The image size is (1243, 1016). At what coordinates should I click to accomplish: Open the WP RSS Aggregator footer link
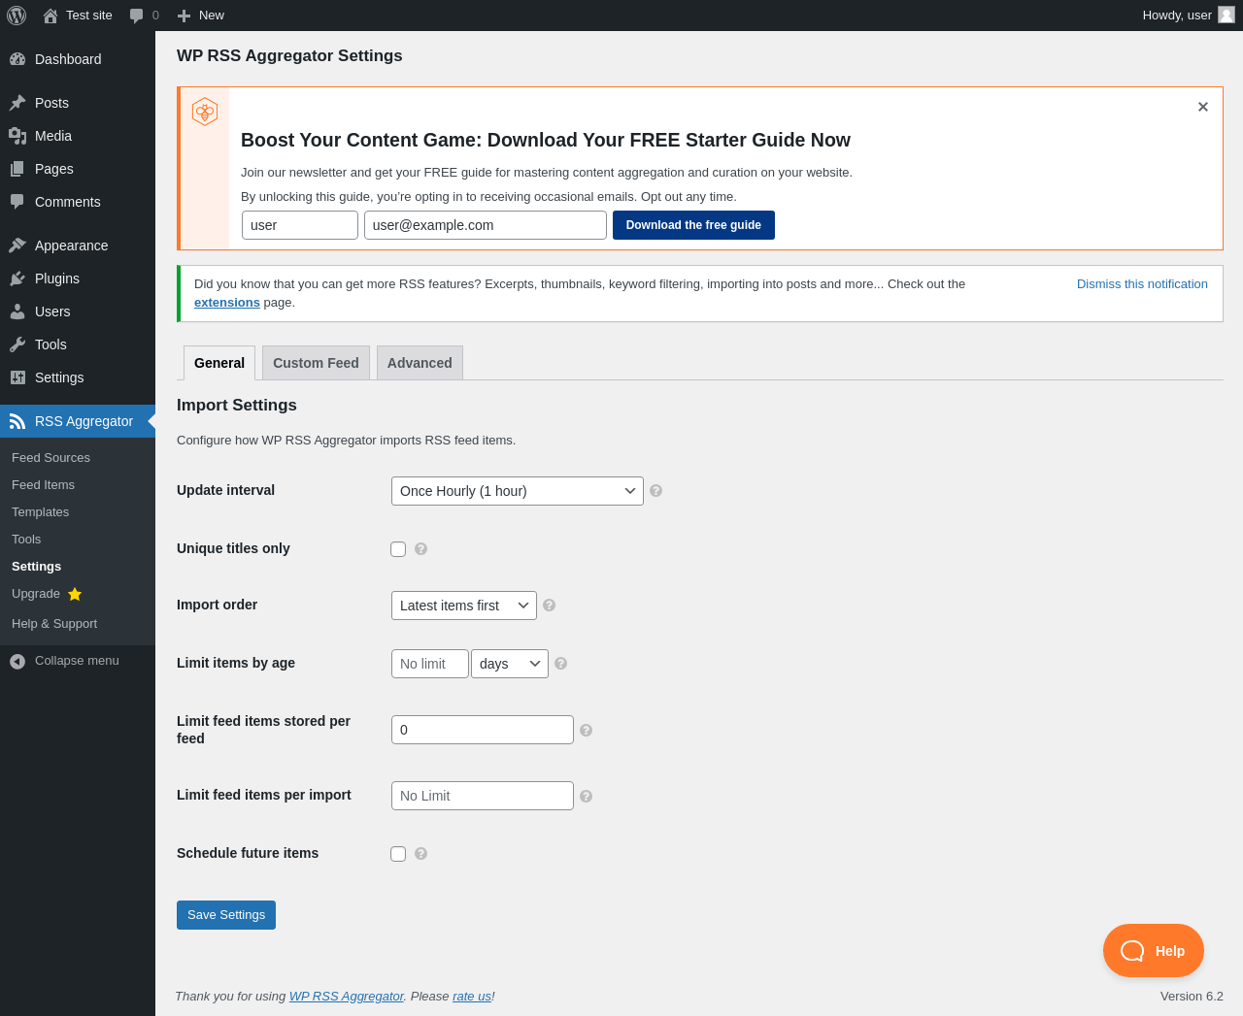(x=347, y=997)
